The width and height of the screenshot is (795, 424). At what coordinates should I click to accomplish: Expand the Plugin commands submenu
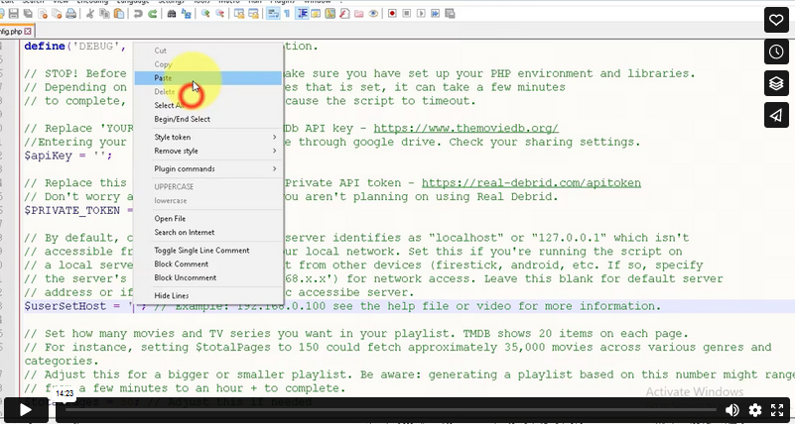click(x=214, y=169)
